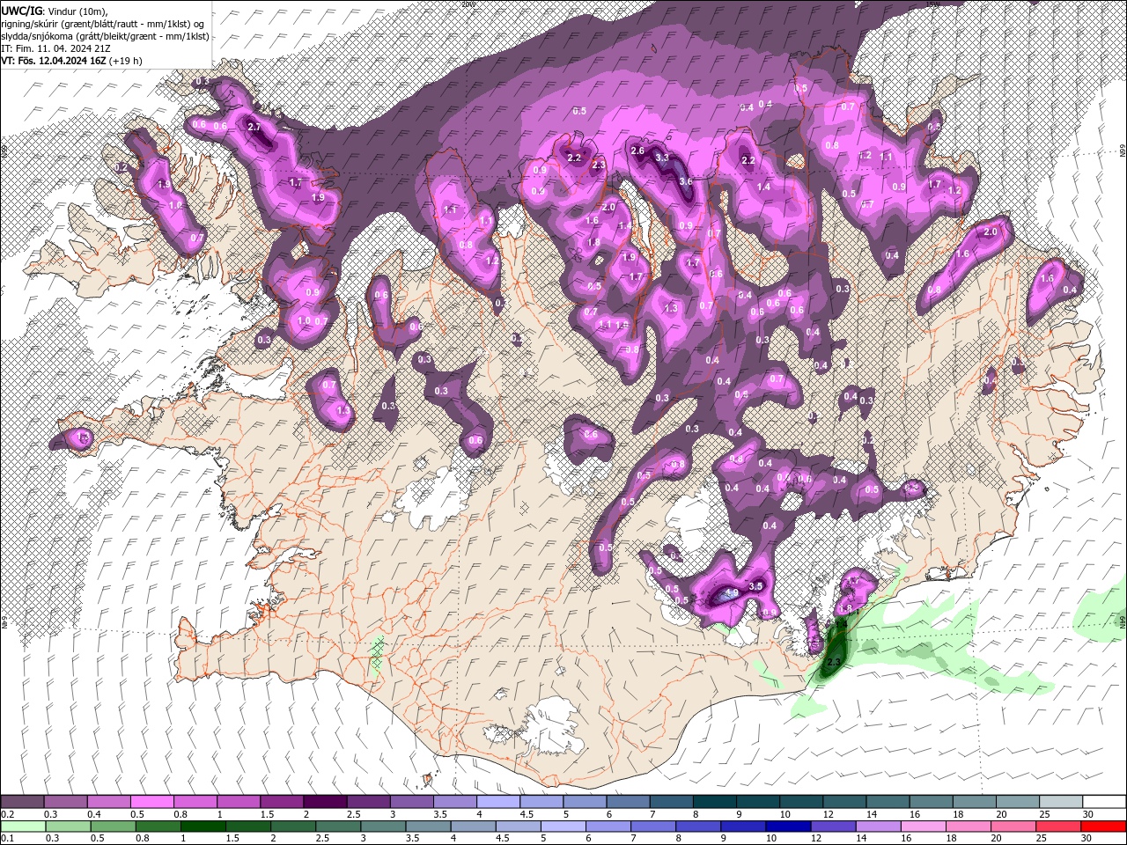Pick white snow legend swatch after 30

coord(1105,802)
